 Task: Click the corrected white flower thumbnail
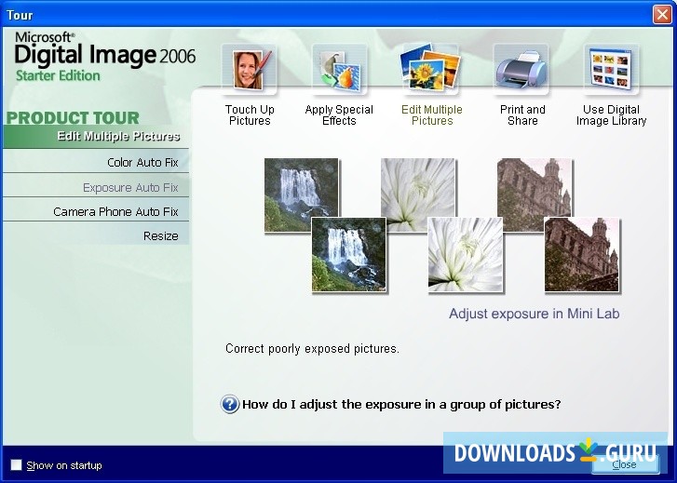click(x=466, y=255)
